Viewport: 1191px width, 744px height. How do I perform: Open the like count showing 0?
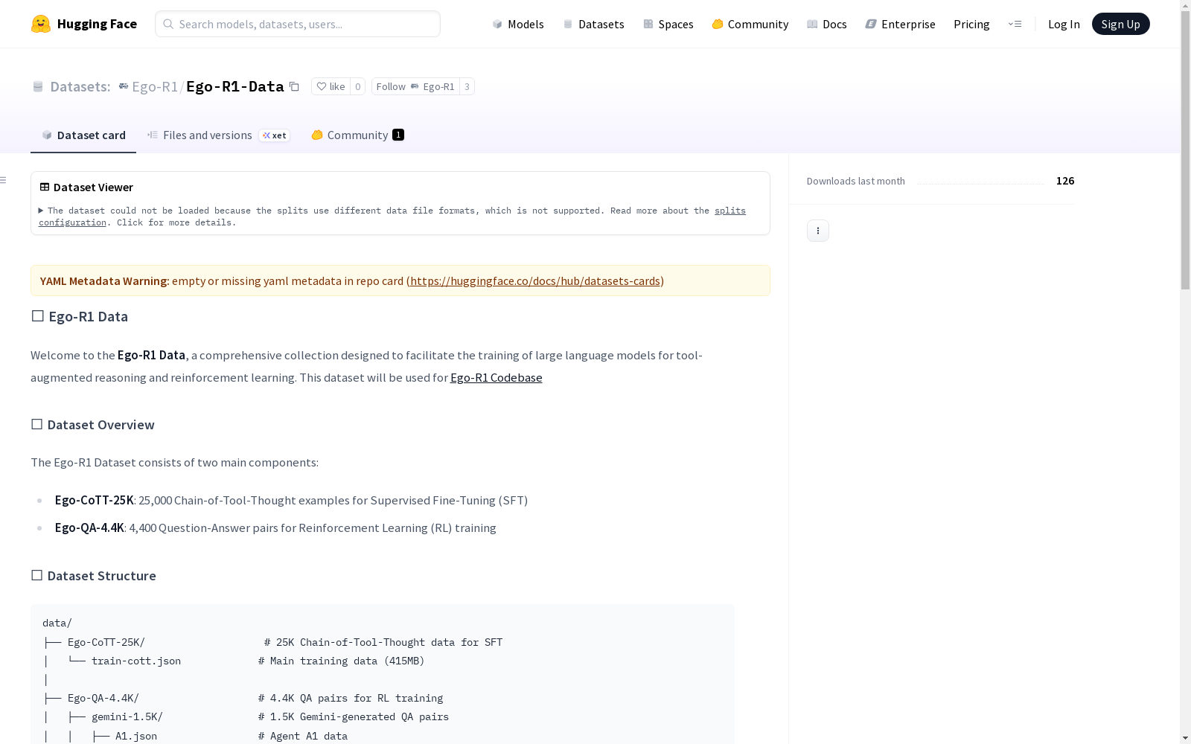[x=357, y=86]
